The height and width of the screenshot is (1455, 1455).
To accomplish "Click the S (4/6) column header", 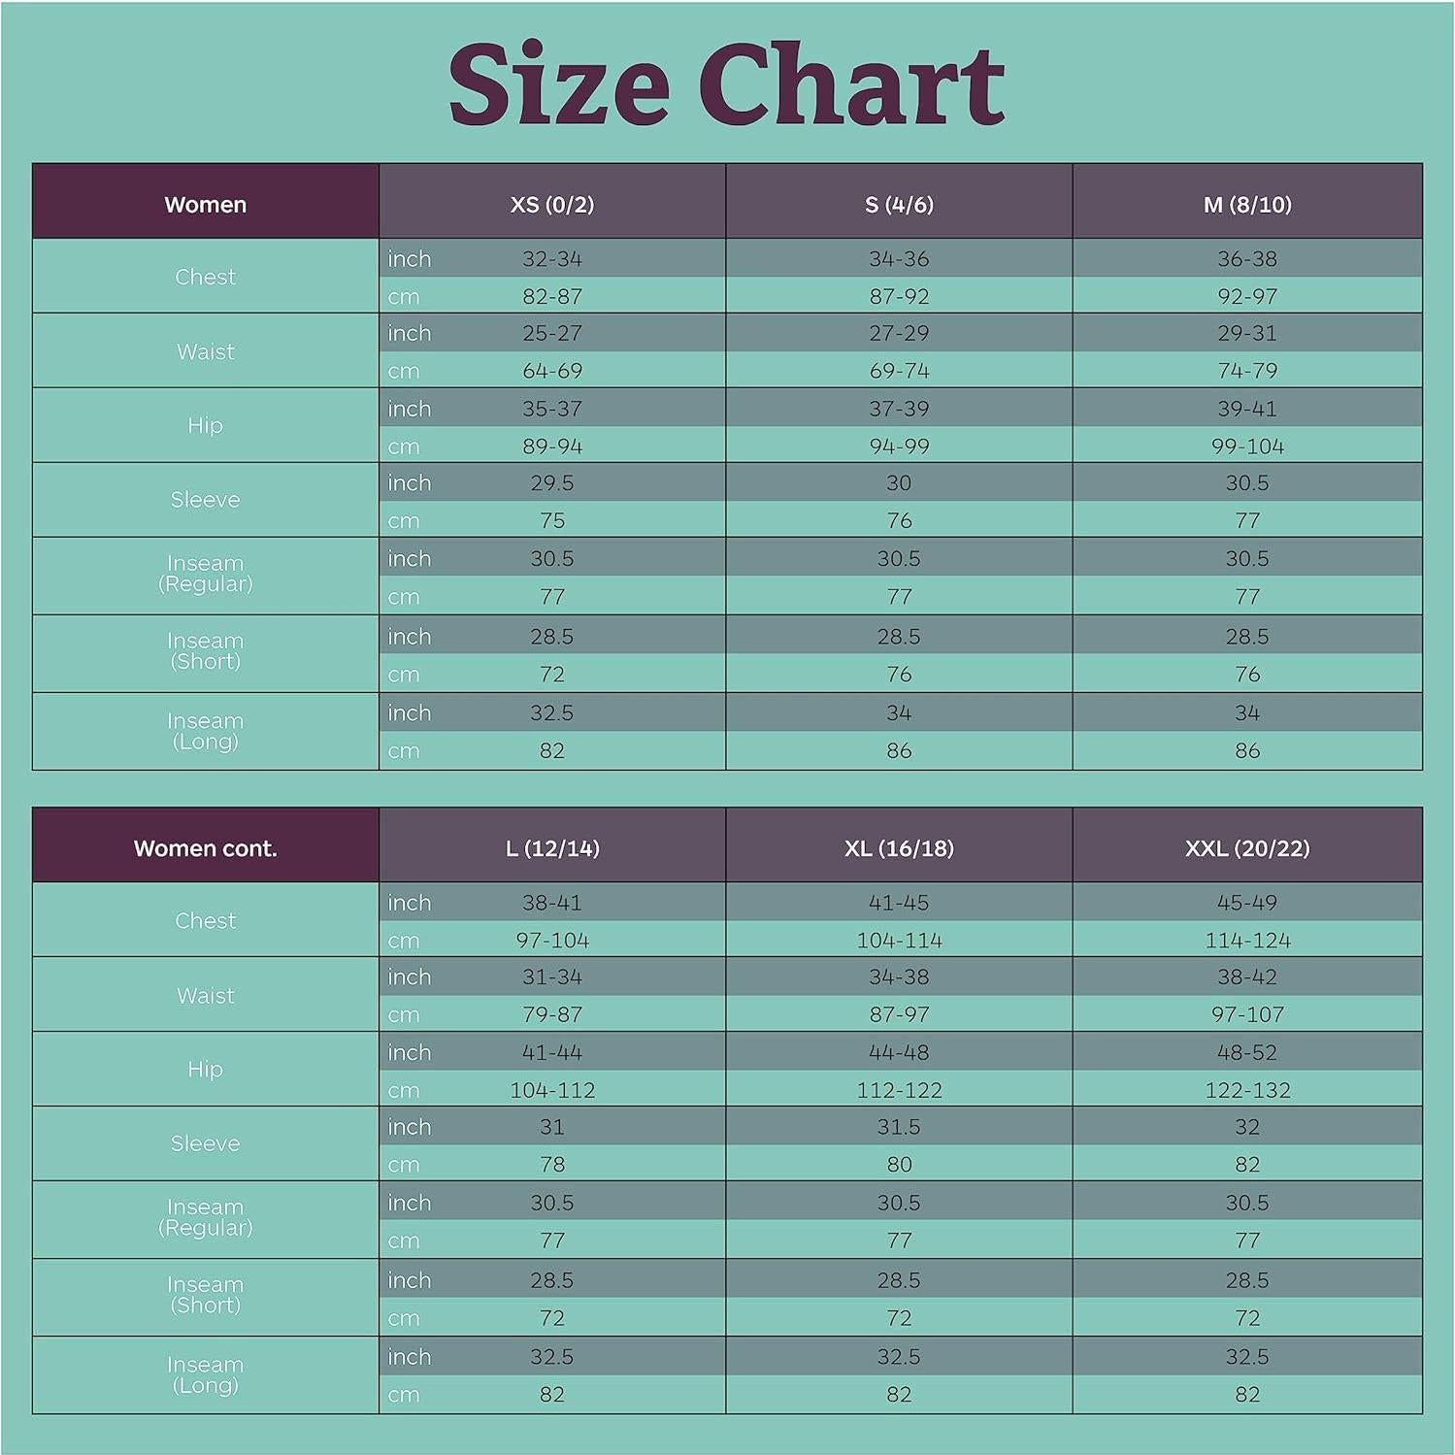I will 899,204.
